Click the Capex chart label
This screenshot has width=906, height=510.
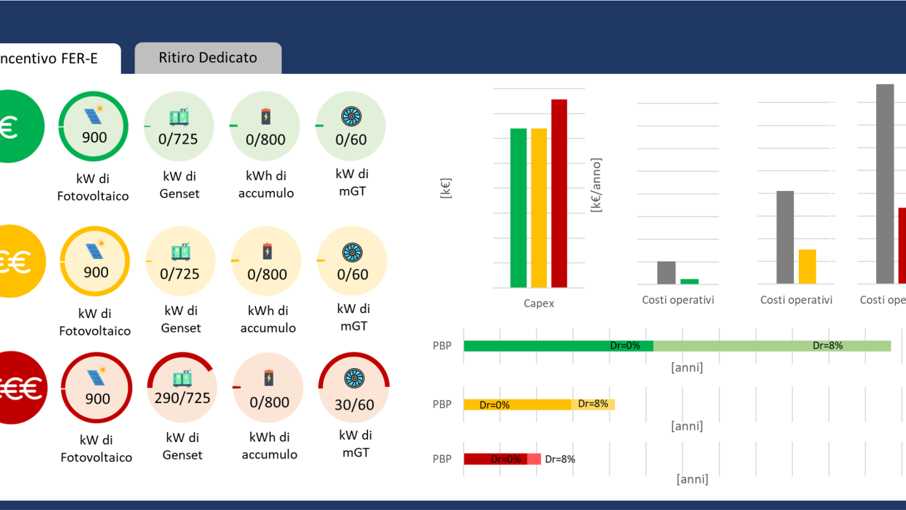coord(539,304)
